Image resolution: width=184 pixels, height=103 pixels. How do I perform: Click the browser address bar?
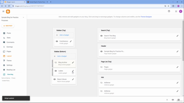(x=88, y=6)
